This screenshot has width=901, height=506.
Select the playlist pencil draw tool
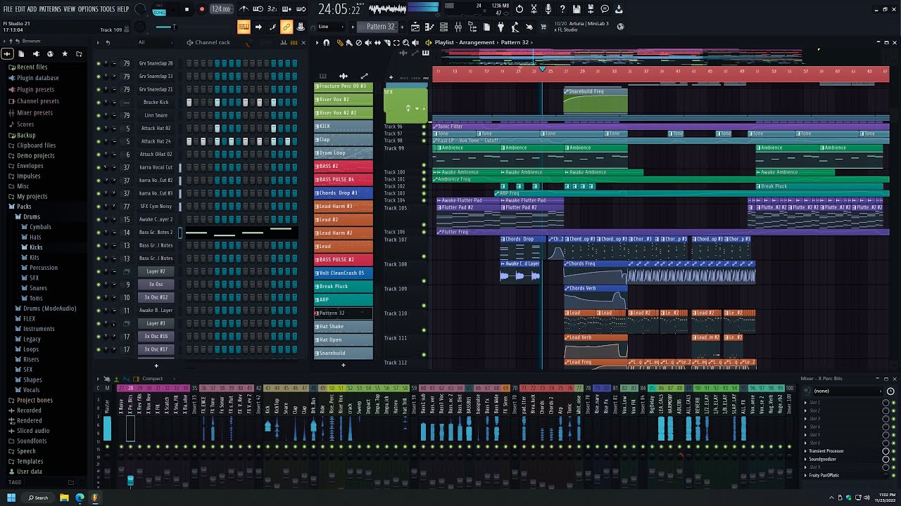(x=341, y=42)
